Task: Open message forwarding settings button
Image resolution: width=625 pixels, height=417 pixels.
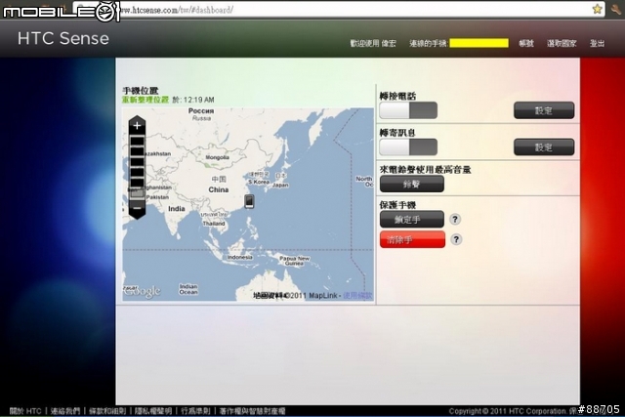Action: tap(544, 147)
